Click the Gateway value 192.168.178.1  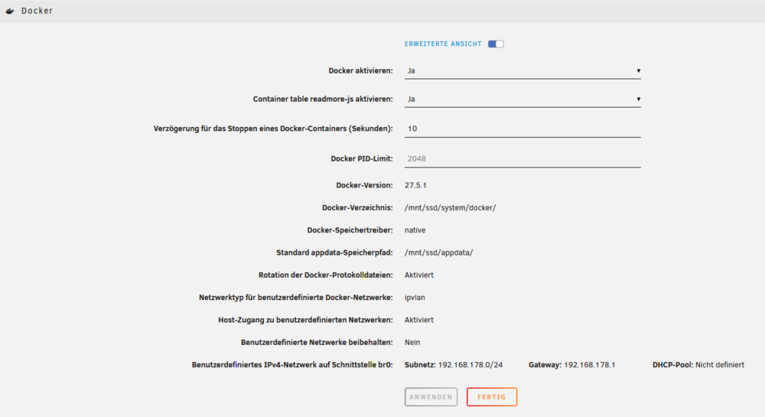(589, 365)
